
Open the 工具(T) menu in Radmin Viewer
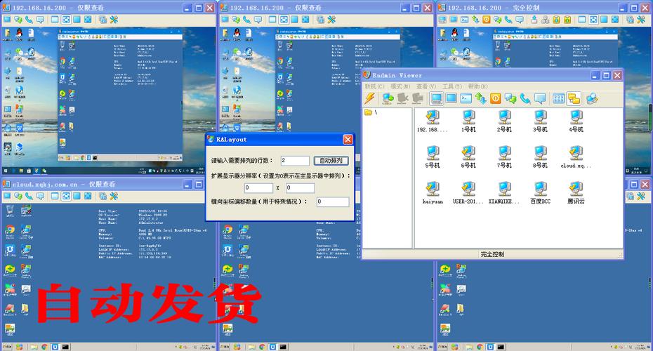[x=452, y=86]
